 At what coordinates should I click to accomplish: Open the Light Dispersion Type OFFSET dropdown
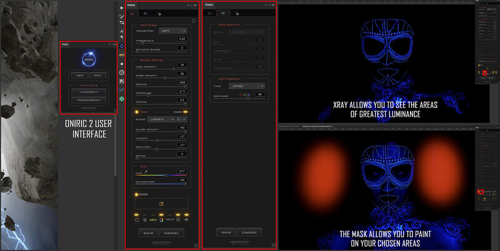click(247, 86)
